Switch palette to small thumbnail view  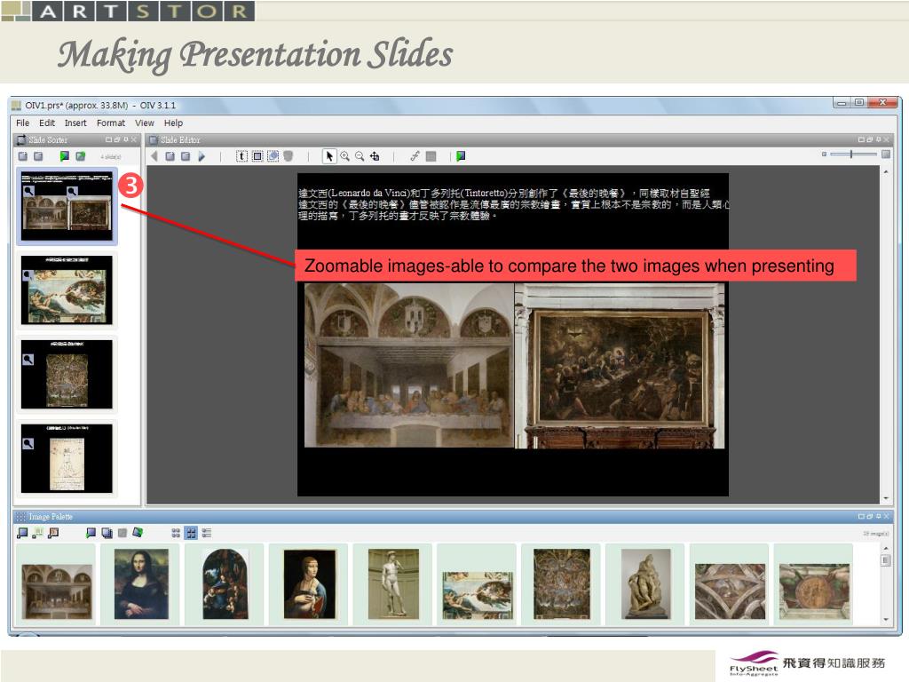pos(176,533)
